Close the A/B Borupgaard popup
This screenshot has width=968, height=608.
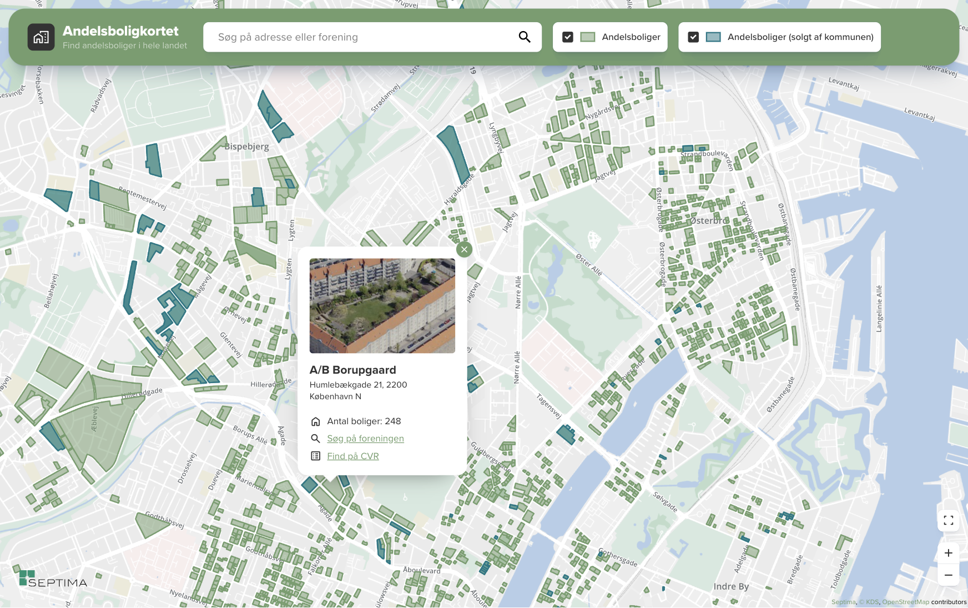tap(464, 249)
